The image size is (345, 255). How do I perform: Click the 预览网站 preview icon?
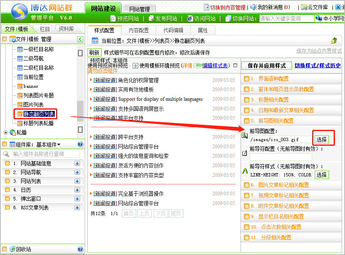113,18
